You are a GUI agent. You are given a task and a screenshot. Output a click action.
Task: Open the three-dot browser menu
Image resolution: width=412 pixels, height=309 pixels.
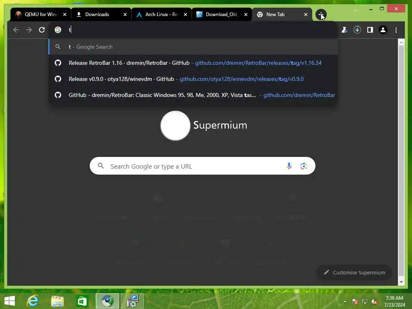pos(396,30)
